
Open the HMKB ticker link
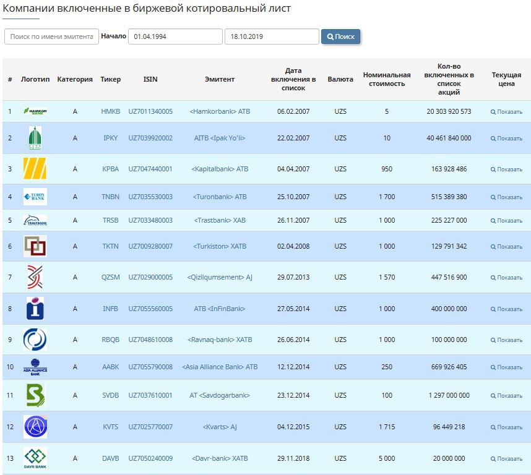point(110,111)
